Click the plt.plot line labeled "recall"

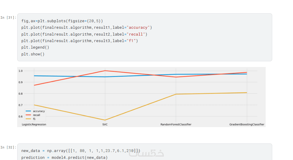[x=84, y=34]
